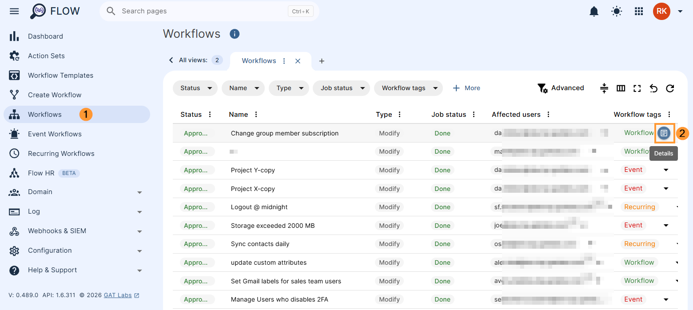
Task: Click the FLOW logo
Action: 55,11
